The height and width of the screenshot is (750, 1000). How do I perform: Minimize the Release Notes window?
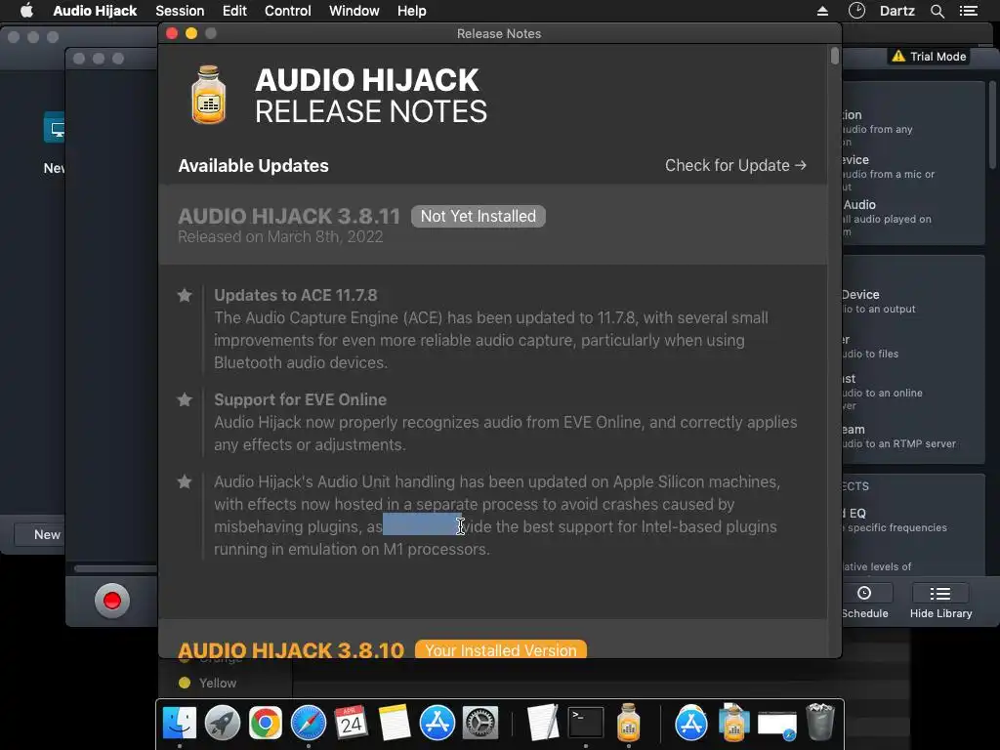pos(191,33)
